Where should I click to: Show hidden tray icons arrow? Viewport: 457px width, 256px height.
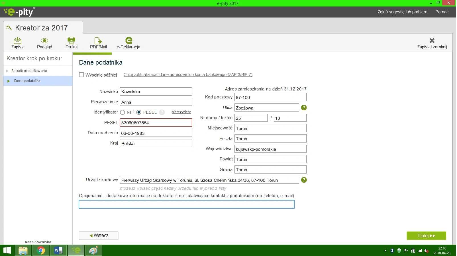tap(385, 251)
